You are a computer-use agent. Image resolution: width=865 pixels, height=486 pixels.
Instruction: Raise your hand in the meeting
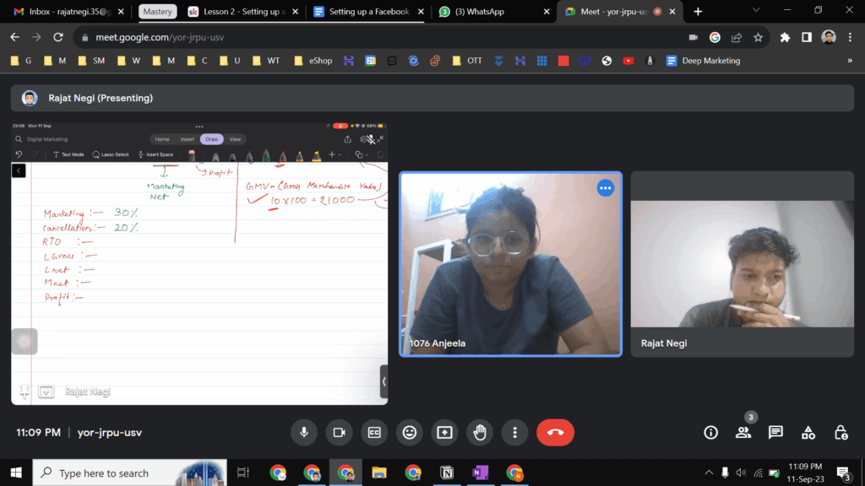point(480,433)
